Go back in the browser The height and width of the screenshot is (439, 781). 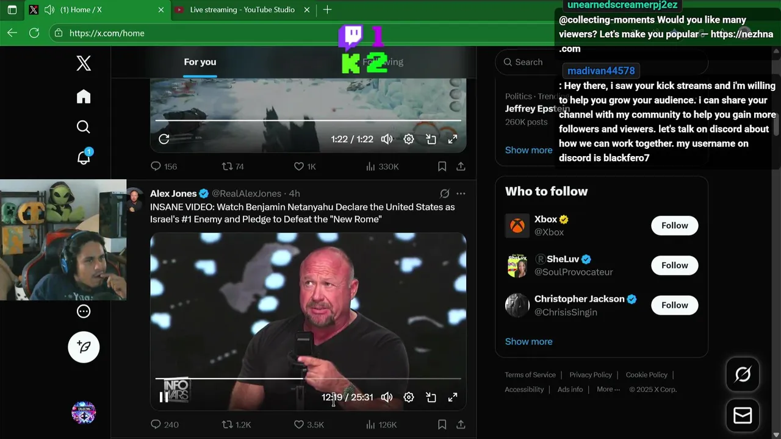pyautogui.click(x=12, y=33)
